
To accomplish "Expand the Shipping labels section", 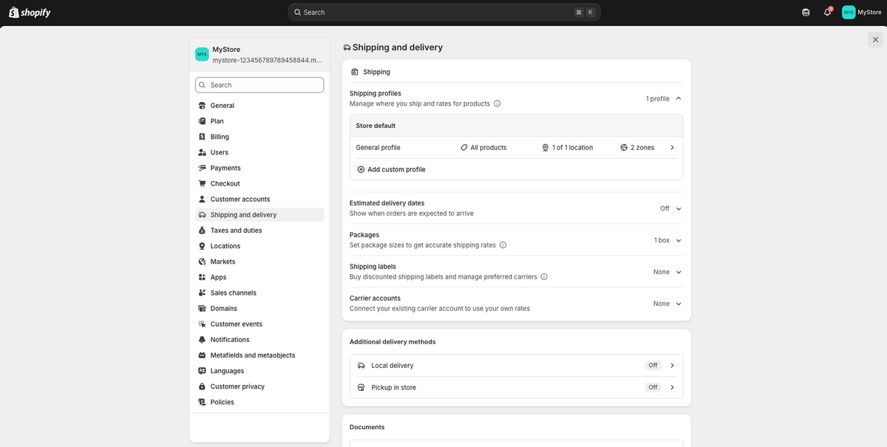I will point(679,272).
